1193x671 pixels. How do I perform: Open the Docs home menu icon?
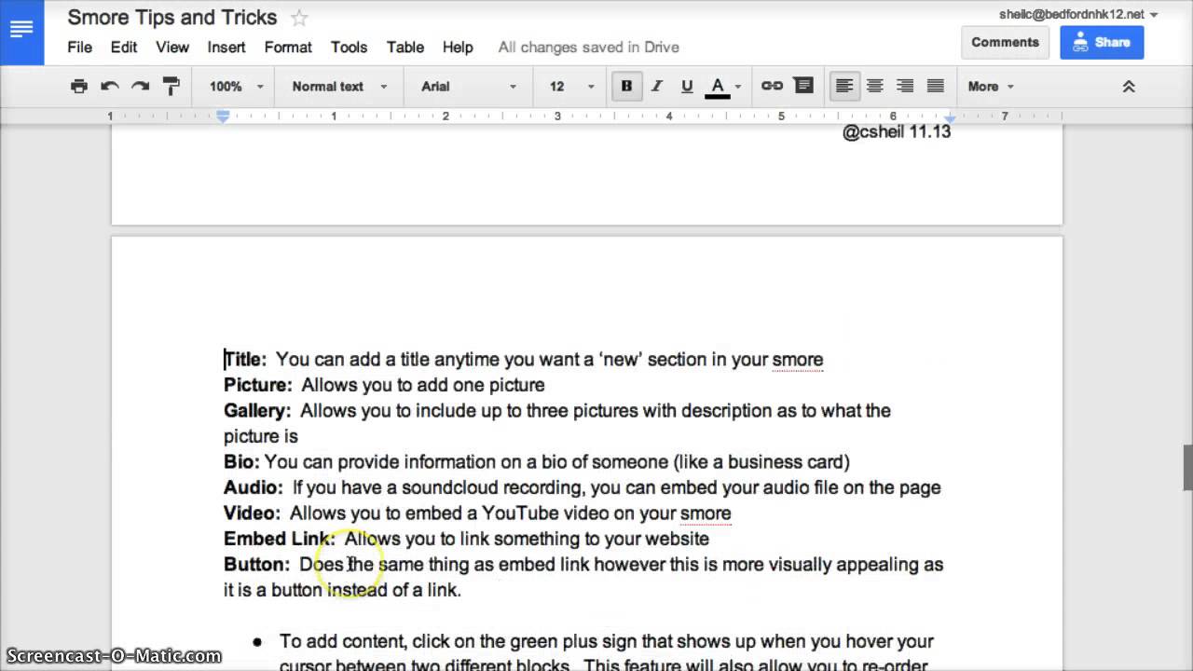(x=21, y=31)
